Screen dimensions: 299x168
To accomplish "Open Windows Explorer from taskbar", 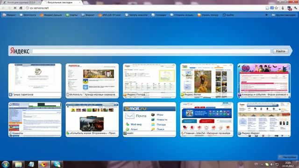I will (x=18, y=164).
